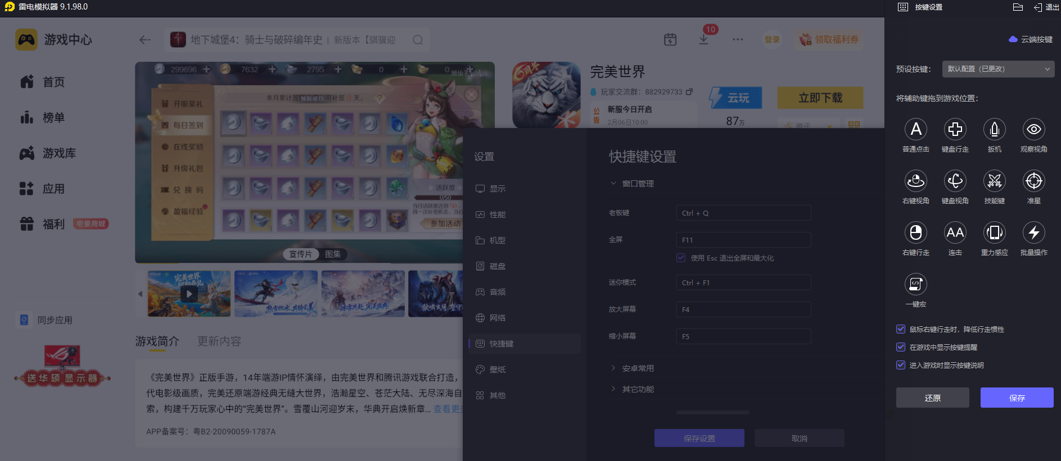Open 游戏库 in the sidebar
This screenshot has width=1061, height=461.
[48, 153]
